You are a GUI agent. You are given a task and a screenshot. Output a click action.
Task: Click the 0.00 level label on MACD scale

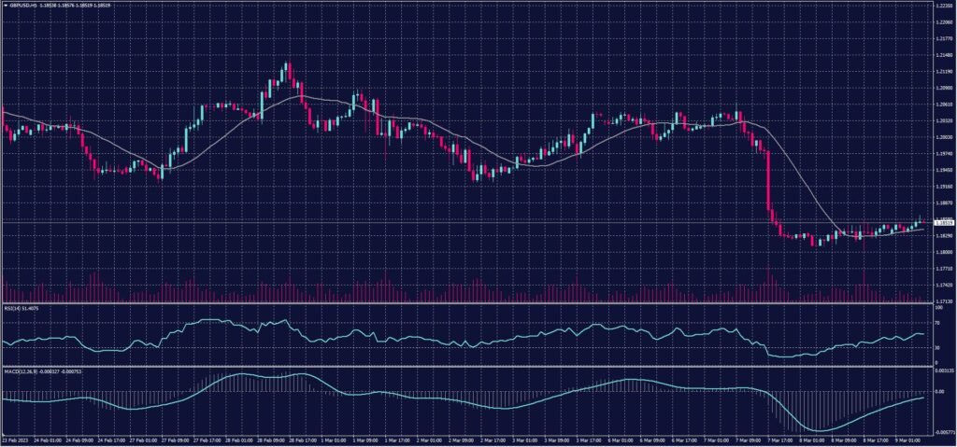[939, 392]
